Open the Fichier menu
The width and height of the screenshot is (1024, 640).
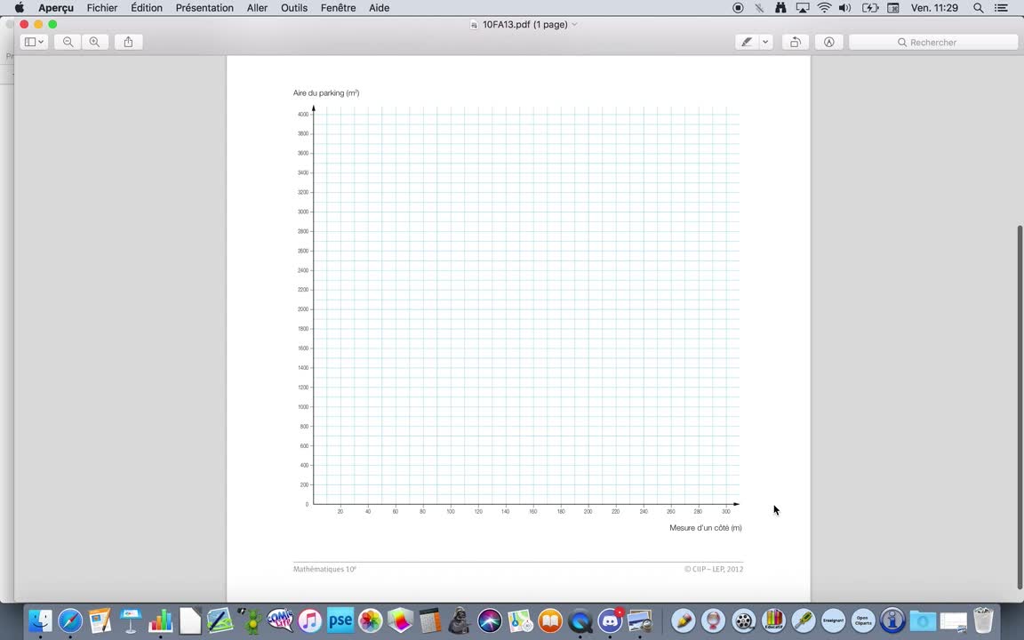pos(102,8)
